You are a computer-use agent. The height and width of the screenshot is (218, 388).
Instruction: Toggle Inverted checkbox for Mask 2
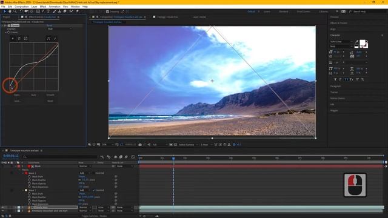[94, 190]
